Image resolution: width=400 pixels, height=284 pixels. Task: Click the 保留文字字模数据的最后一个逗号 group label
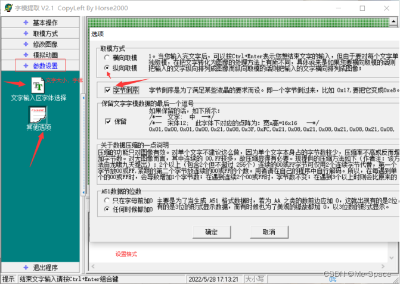coord(147,104)
